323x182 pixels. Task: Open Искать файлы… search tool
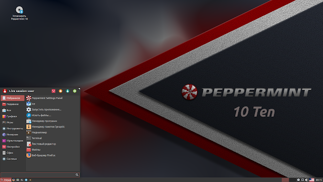[x=52, y=115]
